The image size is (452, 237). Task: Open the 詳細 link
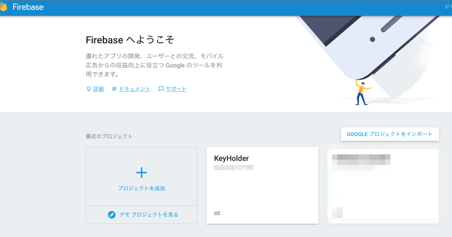click(x=98, y=89)
